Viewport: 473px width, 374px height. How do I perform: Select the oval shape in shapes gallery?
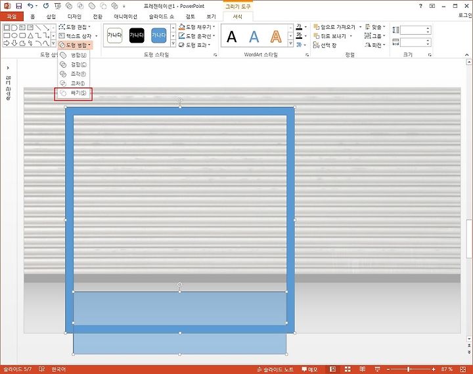tap(14, 35)
